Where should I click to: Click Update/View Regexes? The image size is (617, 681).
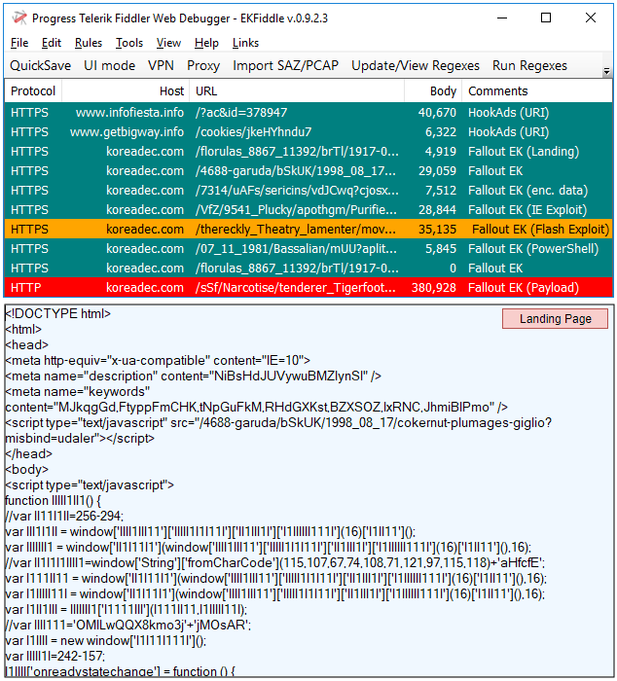point(416,65)
